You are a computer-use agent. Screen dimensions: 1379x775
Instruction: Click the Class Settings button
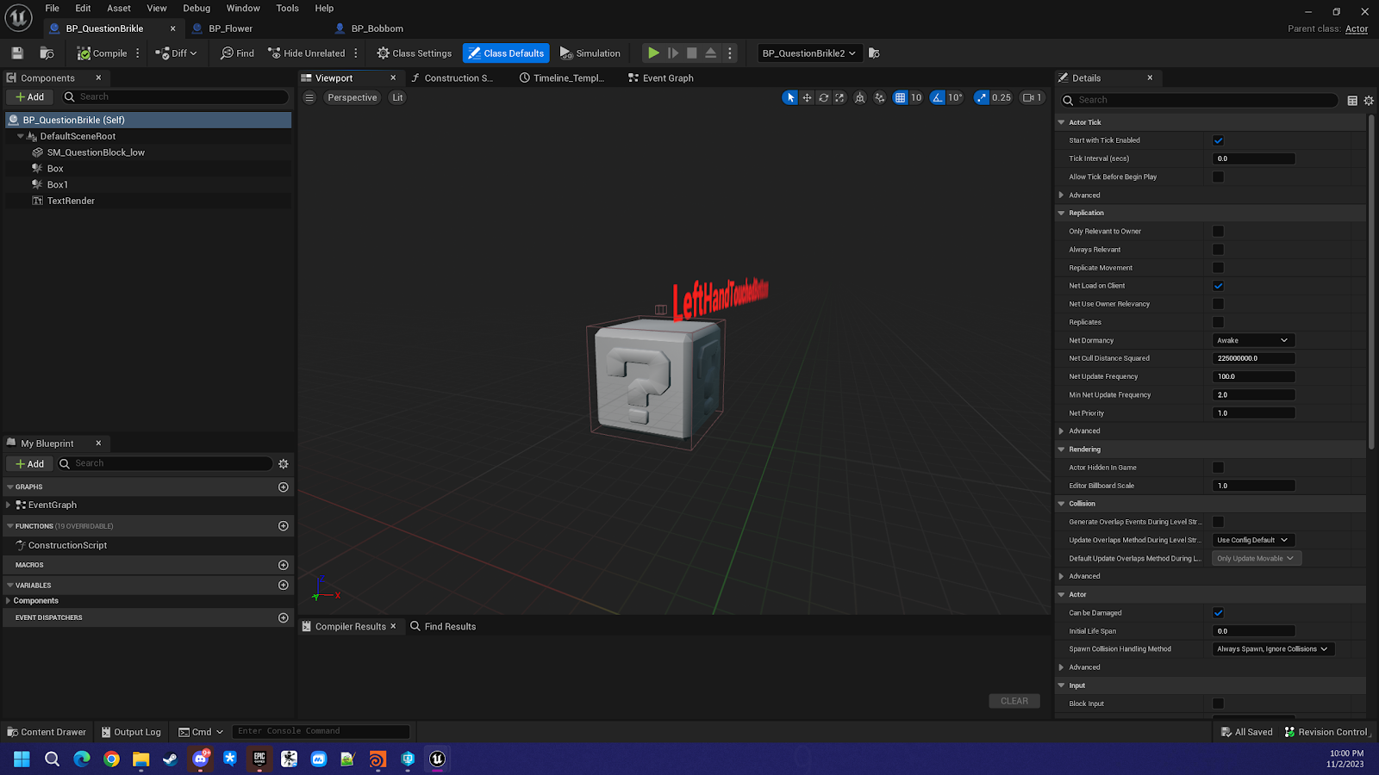coord(415,53)
